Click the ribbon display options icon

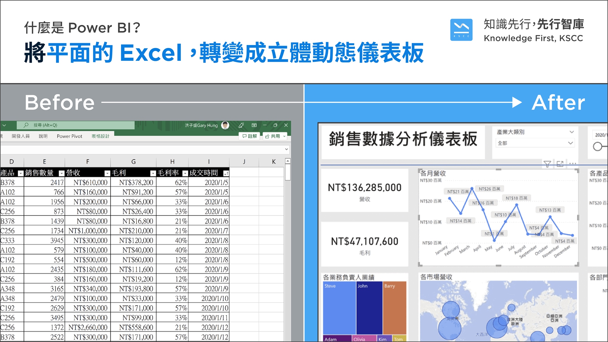pos(254,125)
